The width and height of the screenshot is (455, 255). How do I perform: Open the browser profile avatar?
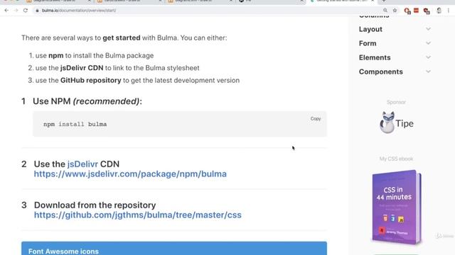439,11
